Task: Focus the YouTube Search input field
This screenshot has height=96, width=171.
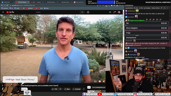Action: 57,12
